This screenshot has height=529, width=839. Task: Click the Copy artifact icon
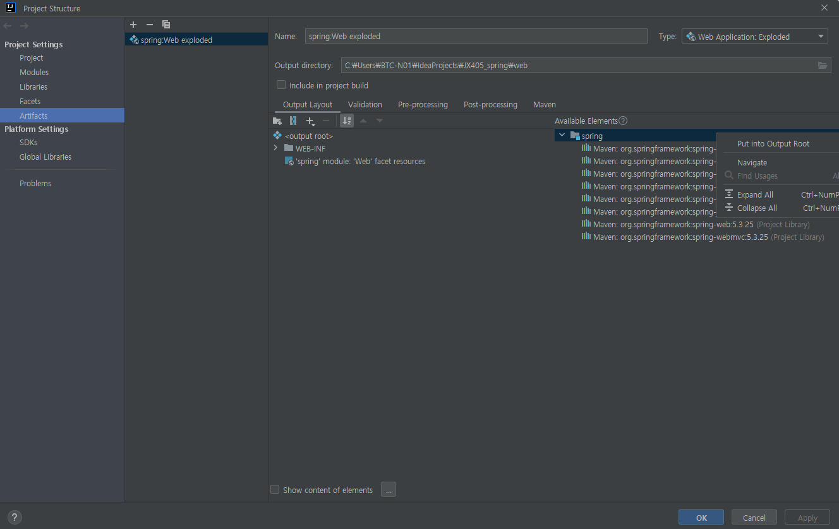click(166, 25)
